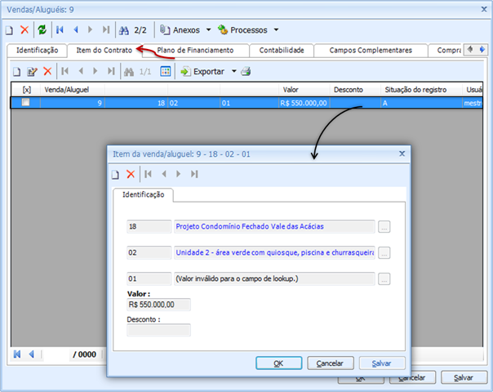The width and height of the screenshot is (493, 392).
Task: Click the printer icon in grid toolbar
Action: click(246, 72)
